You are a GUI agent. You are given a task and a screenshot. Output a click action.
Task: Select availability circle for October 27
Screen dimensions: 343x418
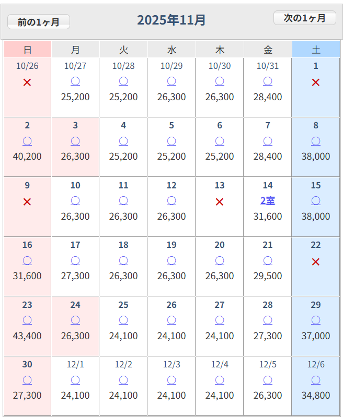coord(75,81)
